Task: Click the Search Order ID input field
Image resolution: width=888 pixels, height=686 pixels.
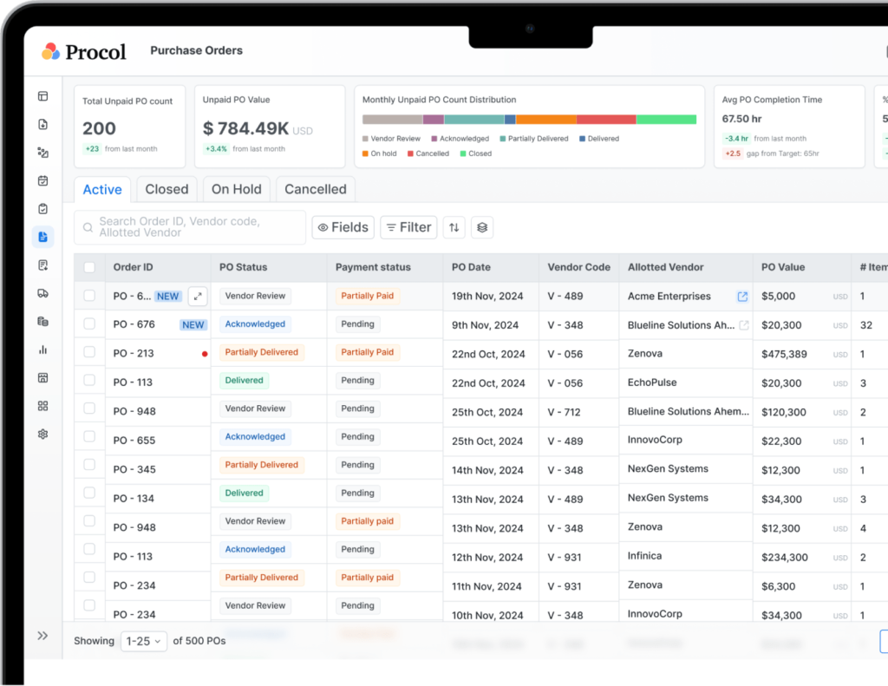Action: (x=190, y=227)
